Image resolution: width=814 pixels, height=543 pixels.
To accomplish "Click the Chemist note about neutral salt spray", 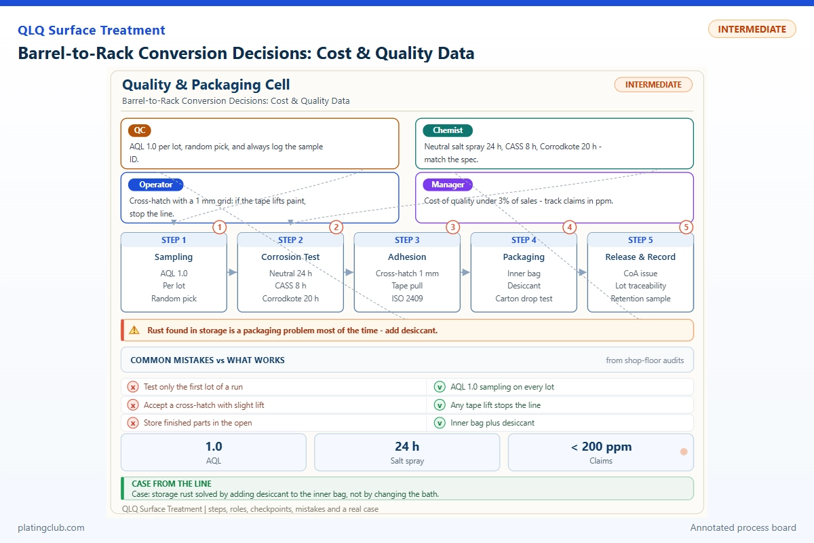I will [x=513, y=153].
